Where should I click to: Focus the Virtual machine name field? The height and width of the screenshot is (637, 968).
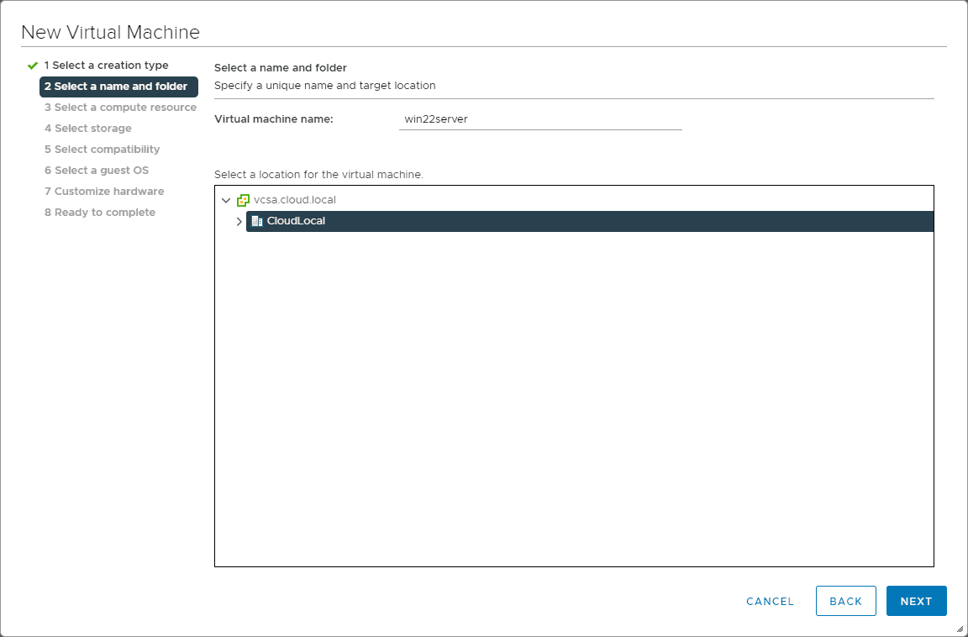tap(540, 119)
